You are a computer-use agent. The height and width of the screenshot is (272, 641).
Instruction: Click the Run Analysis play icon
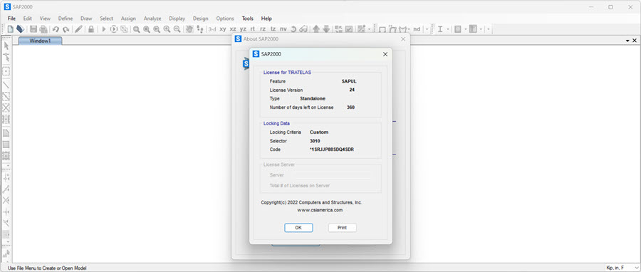point(104,29)
